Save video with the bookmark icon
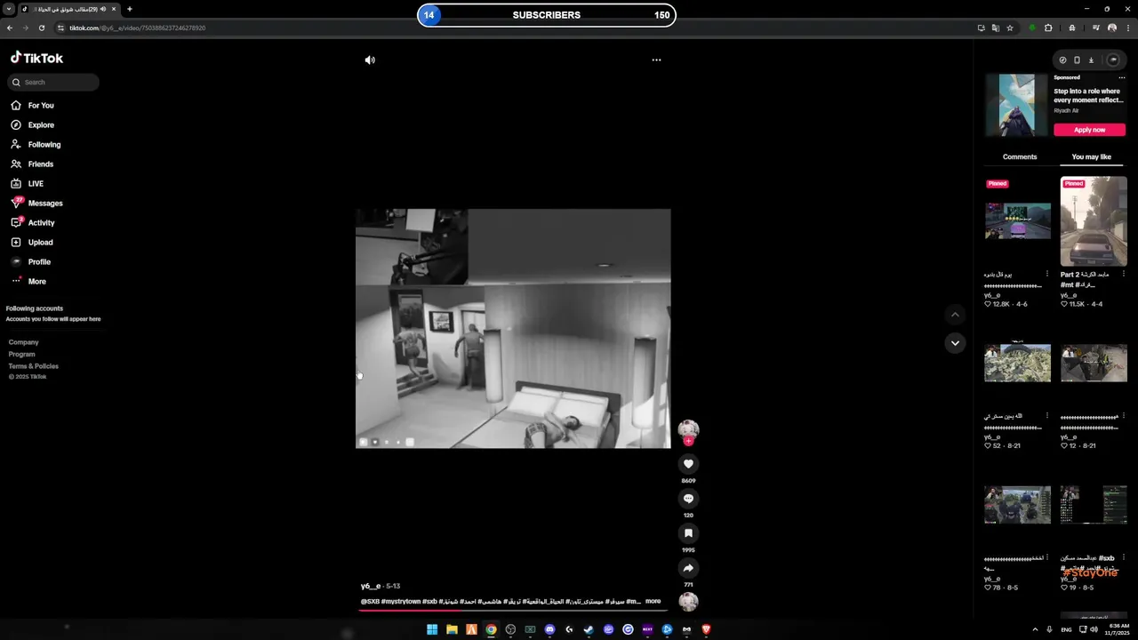The width and height of the screenshot is (1138, 640). tap(688, 533)
